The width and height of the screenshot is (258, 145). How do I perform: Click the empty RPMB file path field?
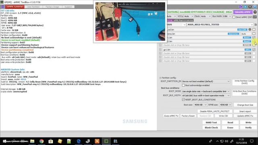point(202,45)
